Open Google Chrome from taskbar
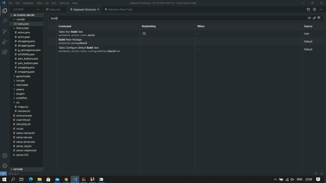This screenshot has width=326, height=183. point(66,179)
